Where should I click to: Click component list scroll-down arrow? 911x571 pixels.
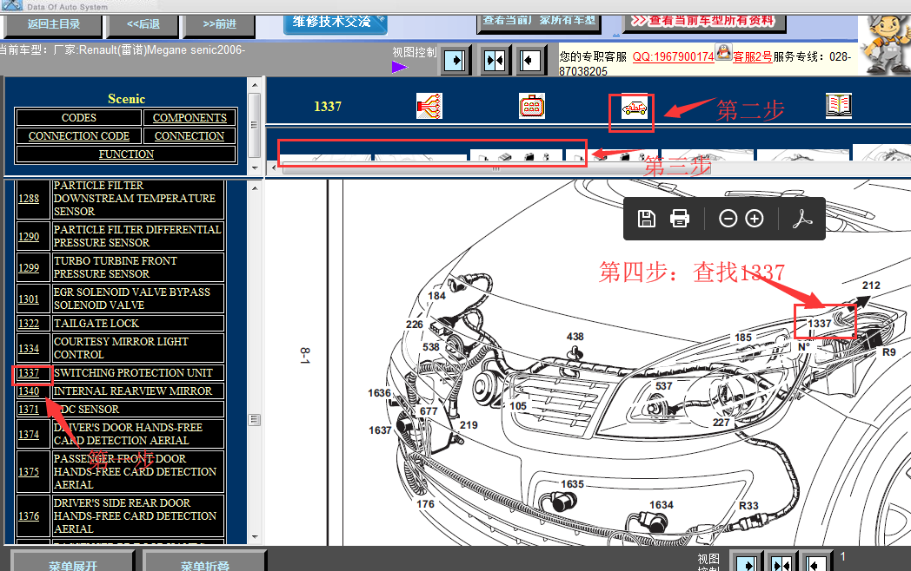(x=255, y=537)
